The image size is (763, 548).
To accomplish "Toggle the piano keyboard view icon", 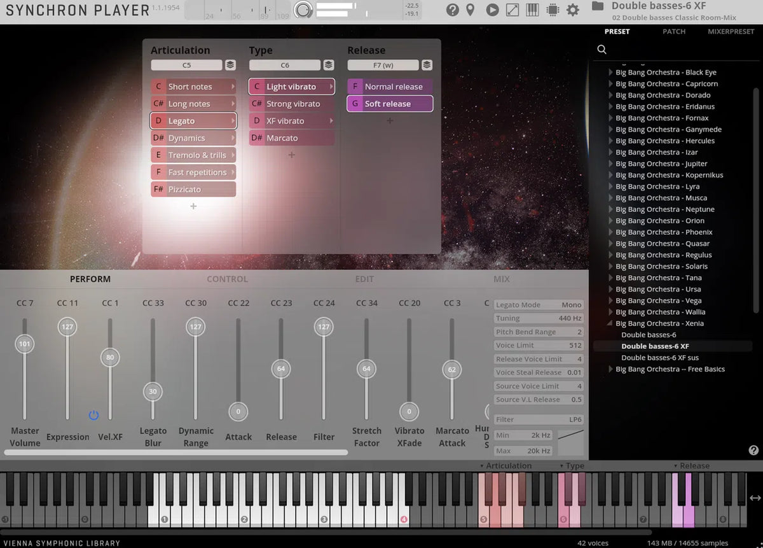I will tap(532, 10).
